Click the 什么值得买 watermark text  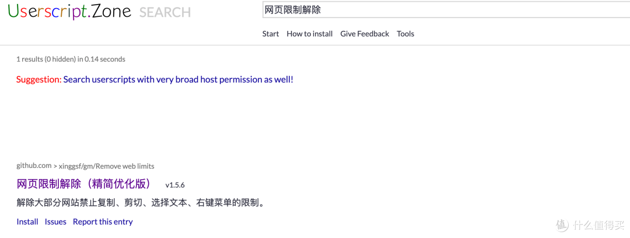[599, 226]
